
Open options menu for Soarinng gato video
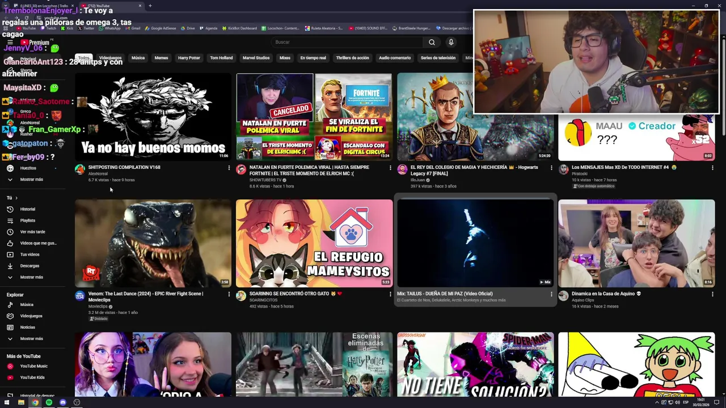pos(390,294)
